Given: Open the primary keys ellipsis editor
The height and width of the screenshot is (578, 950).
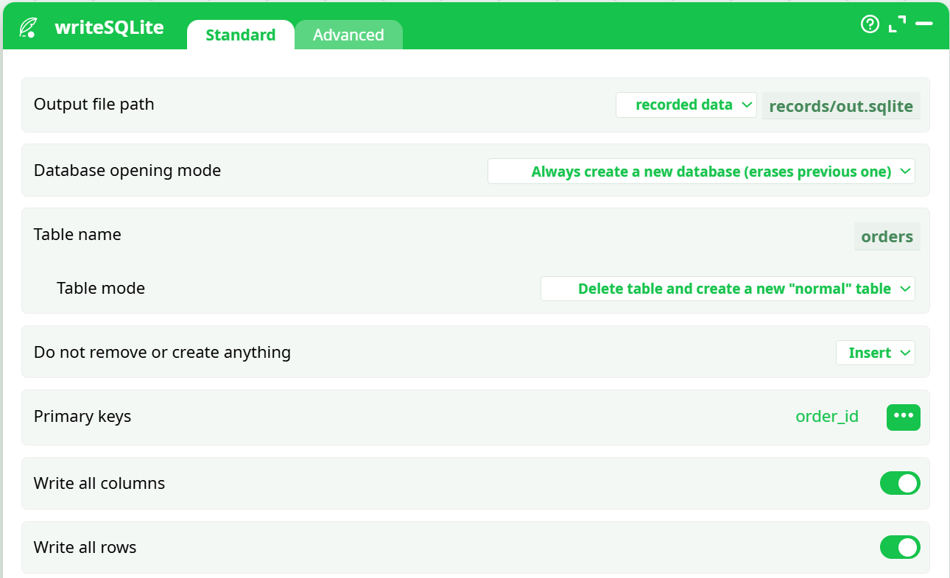Looking at the screenshot, I should [903, 417].
